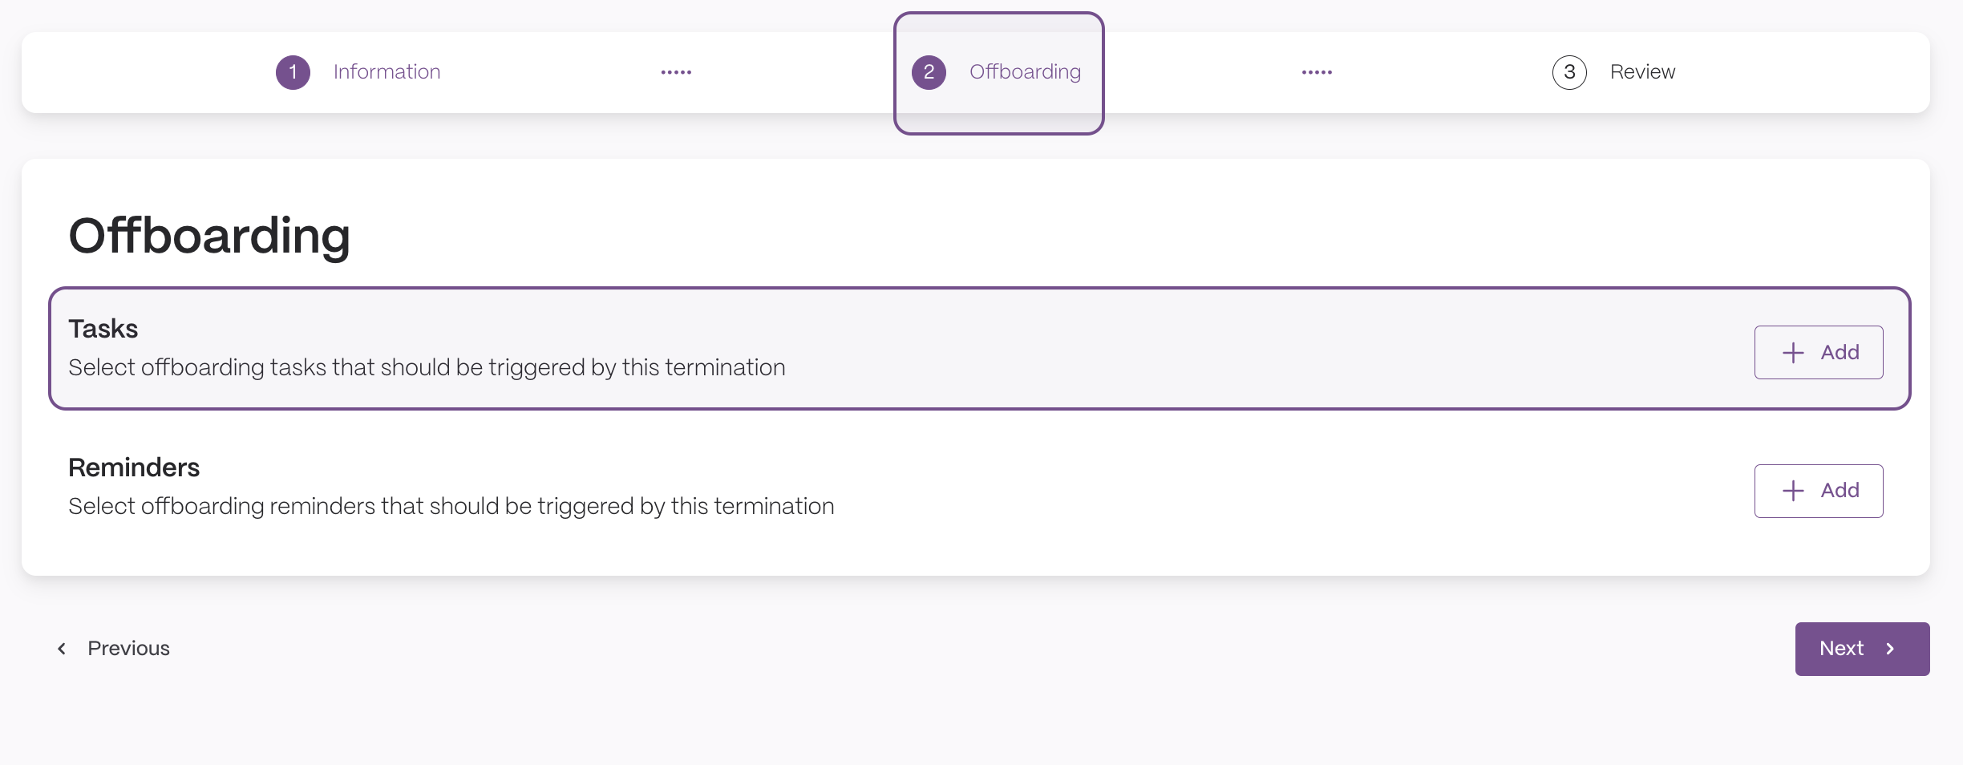Screen dimensions: 1963x765
Task: Click the dots between Information and Offboarding
Action: click(676, 72)
